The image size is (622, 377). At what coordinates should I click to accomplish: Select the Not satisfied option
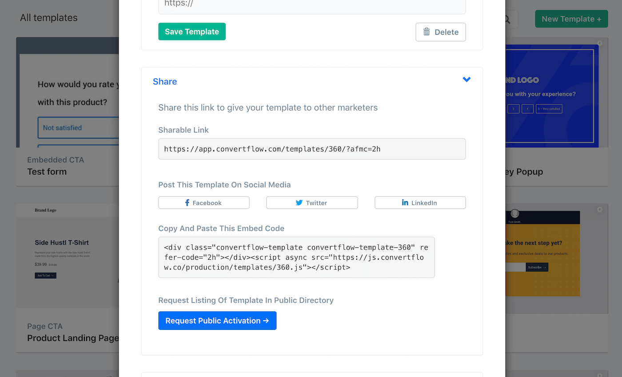[x=78, y=128]
